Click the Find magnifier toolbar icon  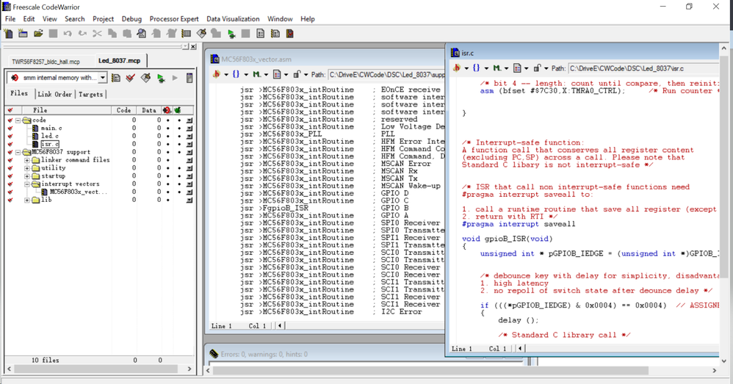142,34
